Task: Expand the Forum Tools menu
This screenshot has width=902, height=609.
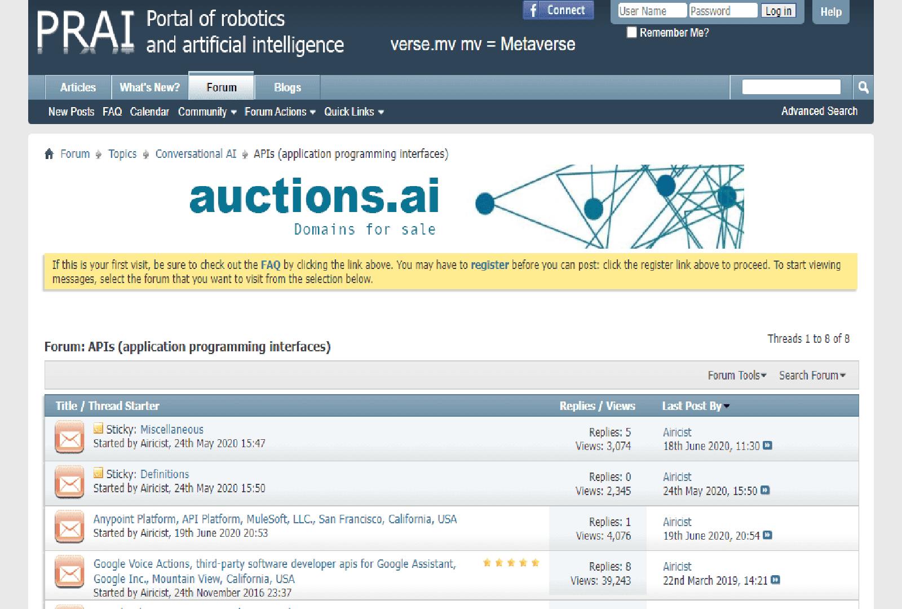Action: click(x=736, y=376)
